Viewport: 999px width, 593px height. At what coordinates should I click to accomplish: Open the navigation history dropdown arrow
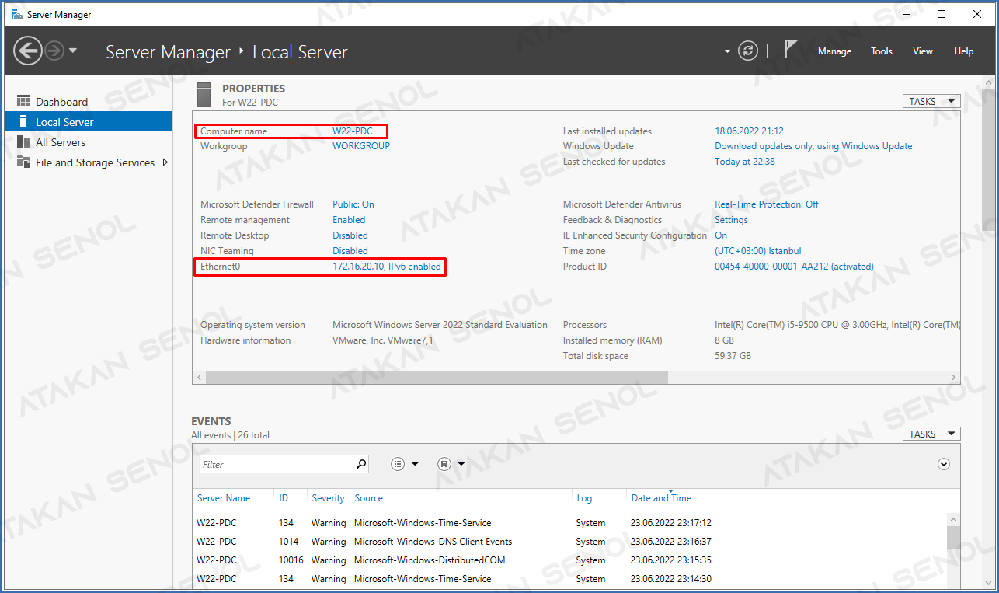[x=73, y=51]
